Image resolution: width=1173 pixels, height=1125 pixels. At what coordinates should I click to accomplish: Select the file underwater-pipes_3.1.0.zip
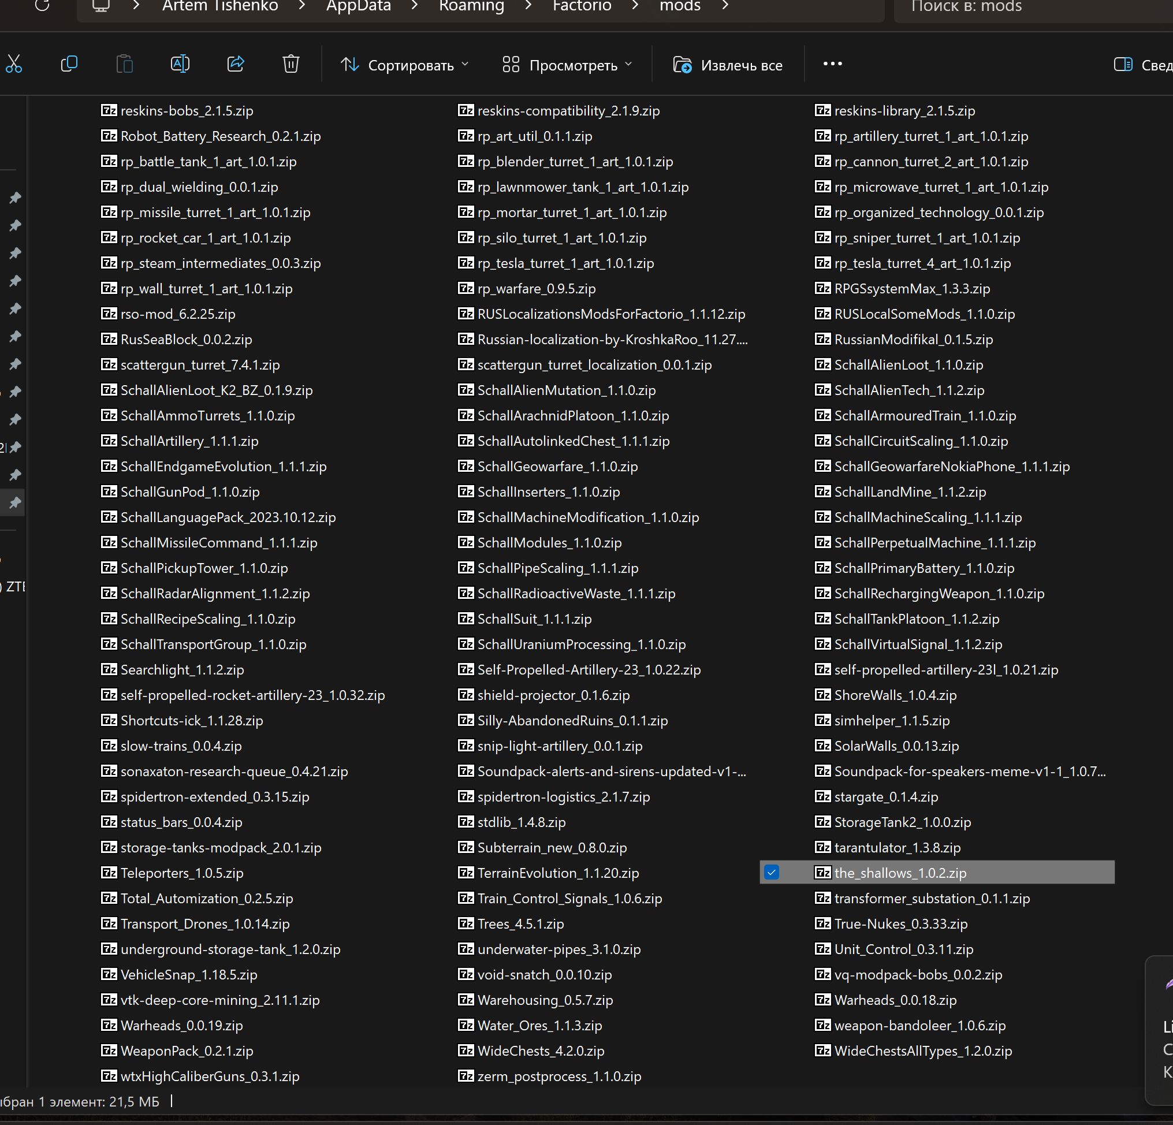[x=559, y=949]
